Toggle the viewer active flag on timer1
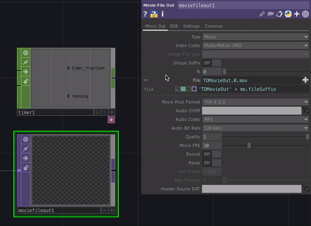 tap(26, 53)
